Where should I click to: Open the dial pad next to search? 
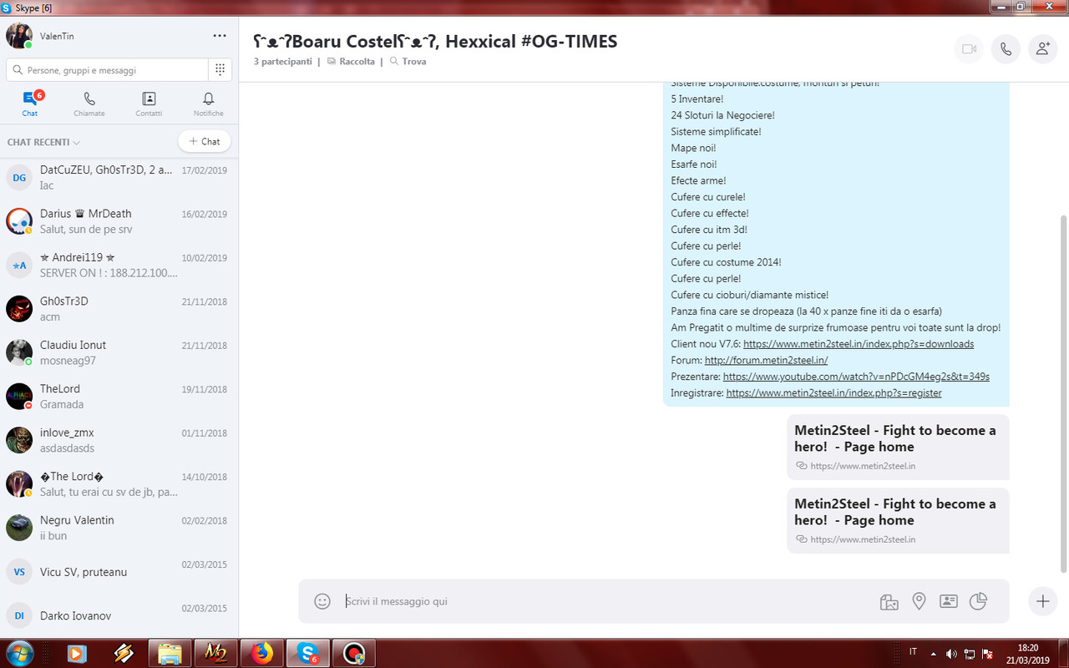220,70
